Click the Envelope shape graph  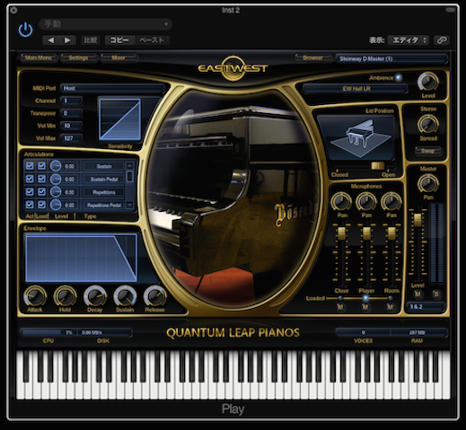click(81, 258)
